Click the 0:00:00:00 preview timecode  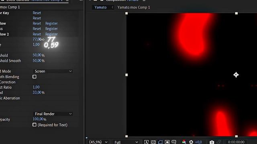coord(236,142)
